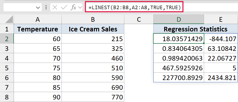The width and height of the screenshot is (238, 102).
Task: Select the sales cell showing 770
Action: [x=93, y=97]
